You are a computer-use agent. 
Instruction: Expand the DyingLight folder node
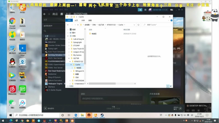pos(69,42)
